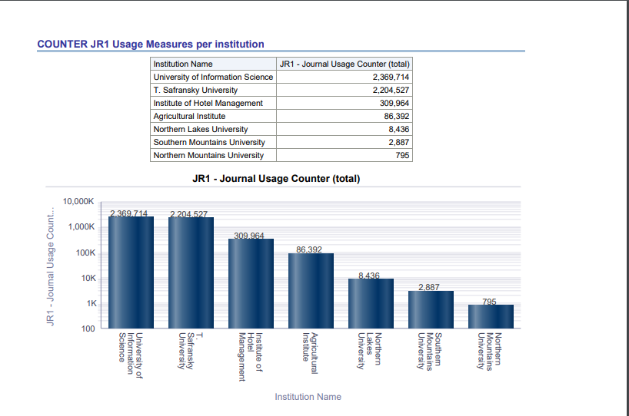Select the Northern Mountains University bar
Viewport: 629px width, 416px height.
click(x=491, y=316)
